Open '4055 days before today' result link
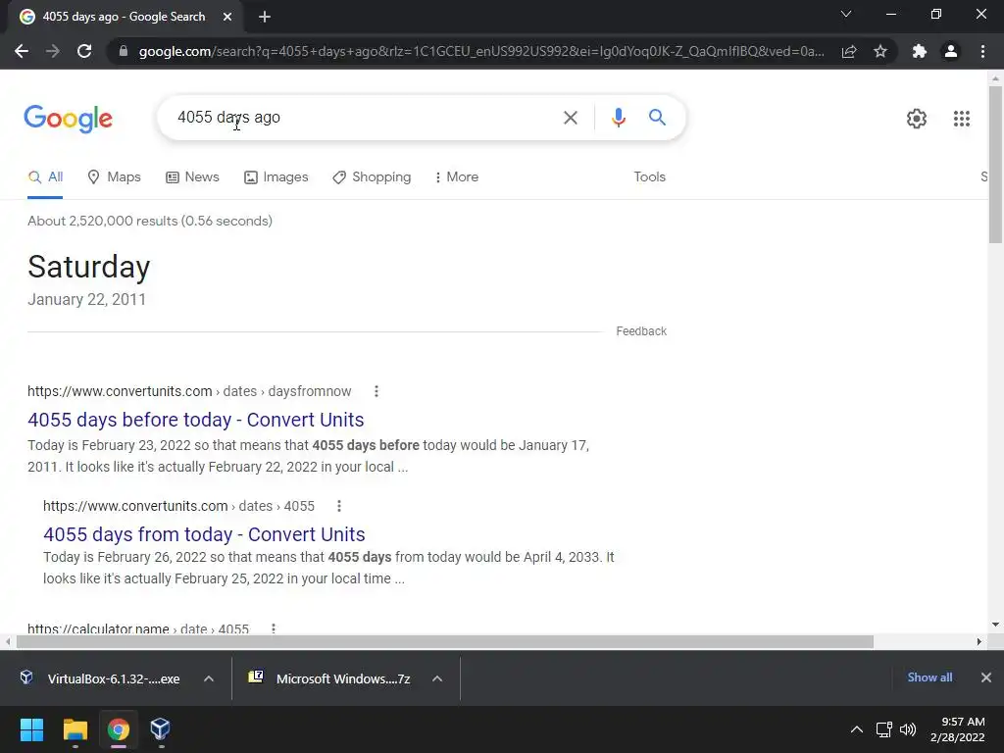1004x753 pixels. pos(196,420)
